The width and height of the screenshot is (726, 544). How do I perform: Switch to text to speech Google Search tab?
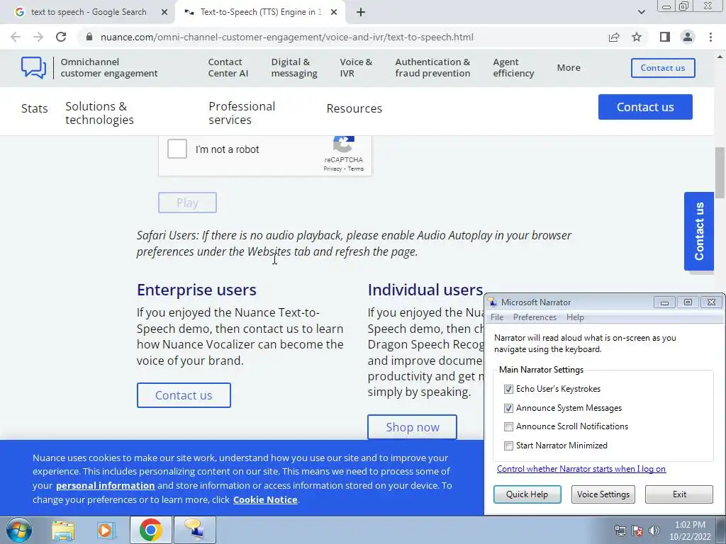[88, 12]
